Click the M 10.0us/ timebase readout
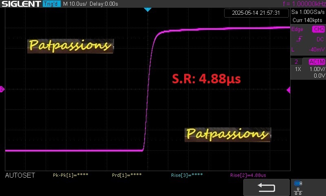Viewport: 326px width, 196px height. 75,4
